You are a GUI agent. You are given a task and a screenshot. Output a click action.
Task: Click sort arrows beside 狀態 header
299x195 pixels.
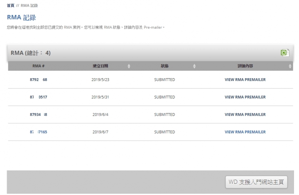pyautogui.click(x=194, y=66)
